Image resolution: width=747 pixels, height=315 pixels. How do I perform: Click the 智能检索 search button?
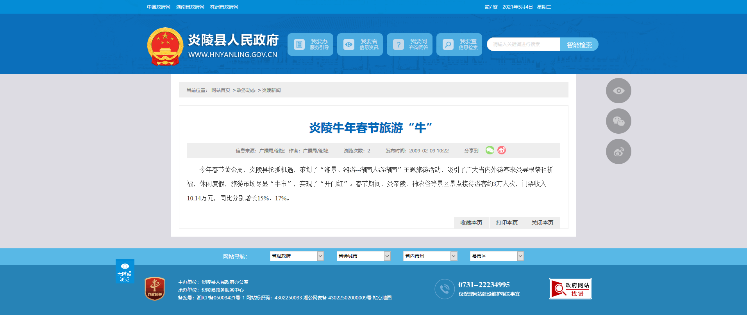(x=579, y=45)
